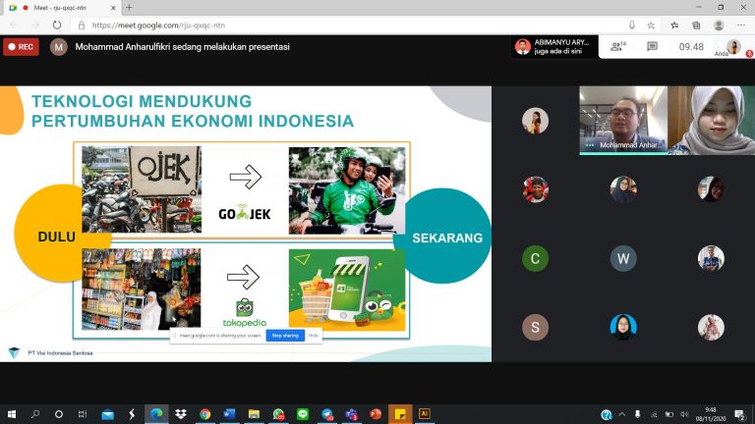Close the Meet browser tab
The width and height of the screenshot is (755, 424).
click(113, 8)
